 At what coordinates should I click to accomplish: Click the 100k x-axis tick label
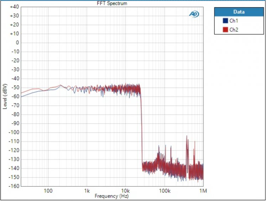(x=164, y=191)
